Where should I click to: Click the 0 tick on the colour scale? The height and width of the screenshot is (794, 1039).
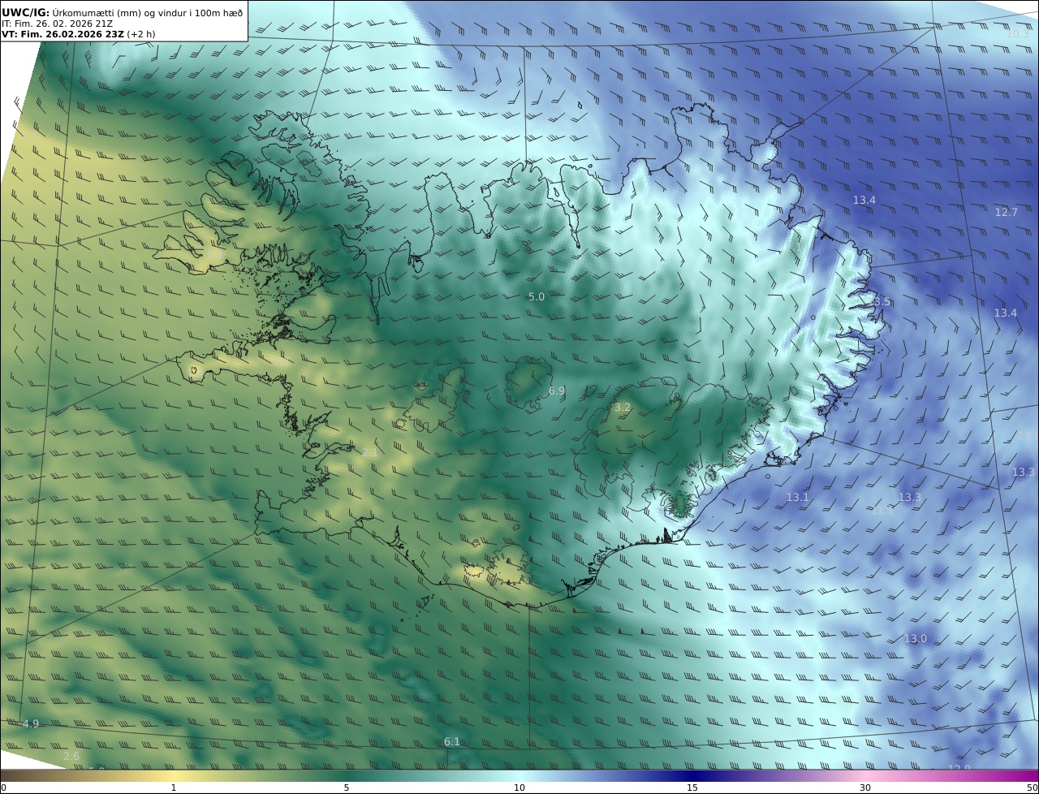click(x=3, y=788)
